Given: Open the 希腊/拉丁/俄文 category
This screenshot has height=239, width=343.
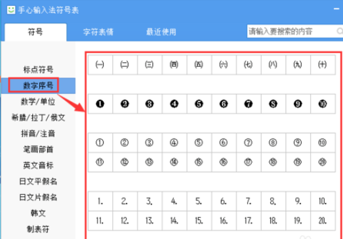Looking at the screenshot, I should (x=38, y=118).
